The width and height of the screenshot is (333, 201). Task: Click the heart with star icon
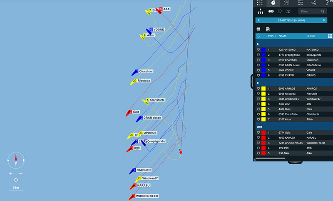(x=288, y=12)
